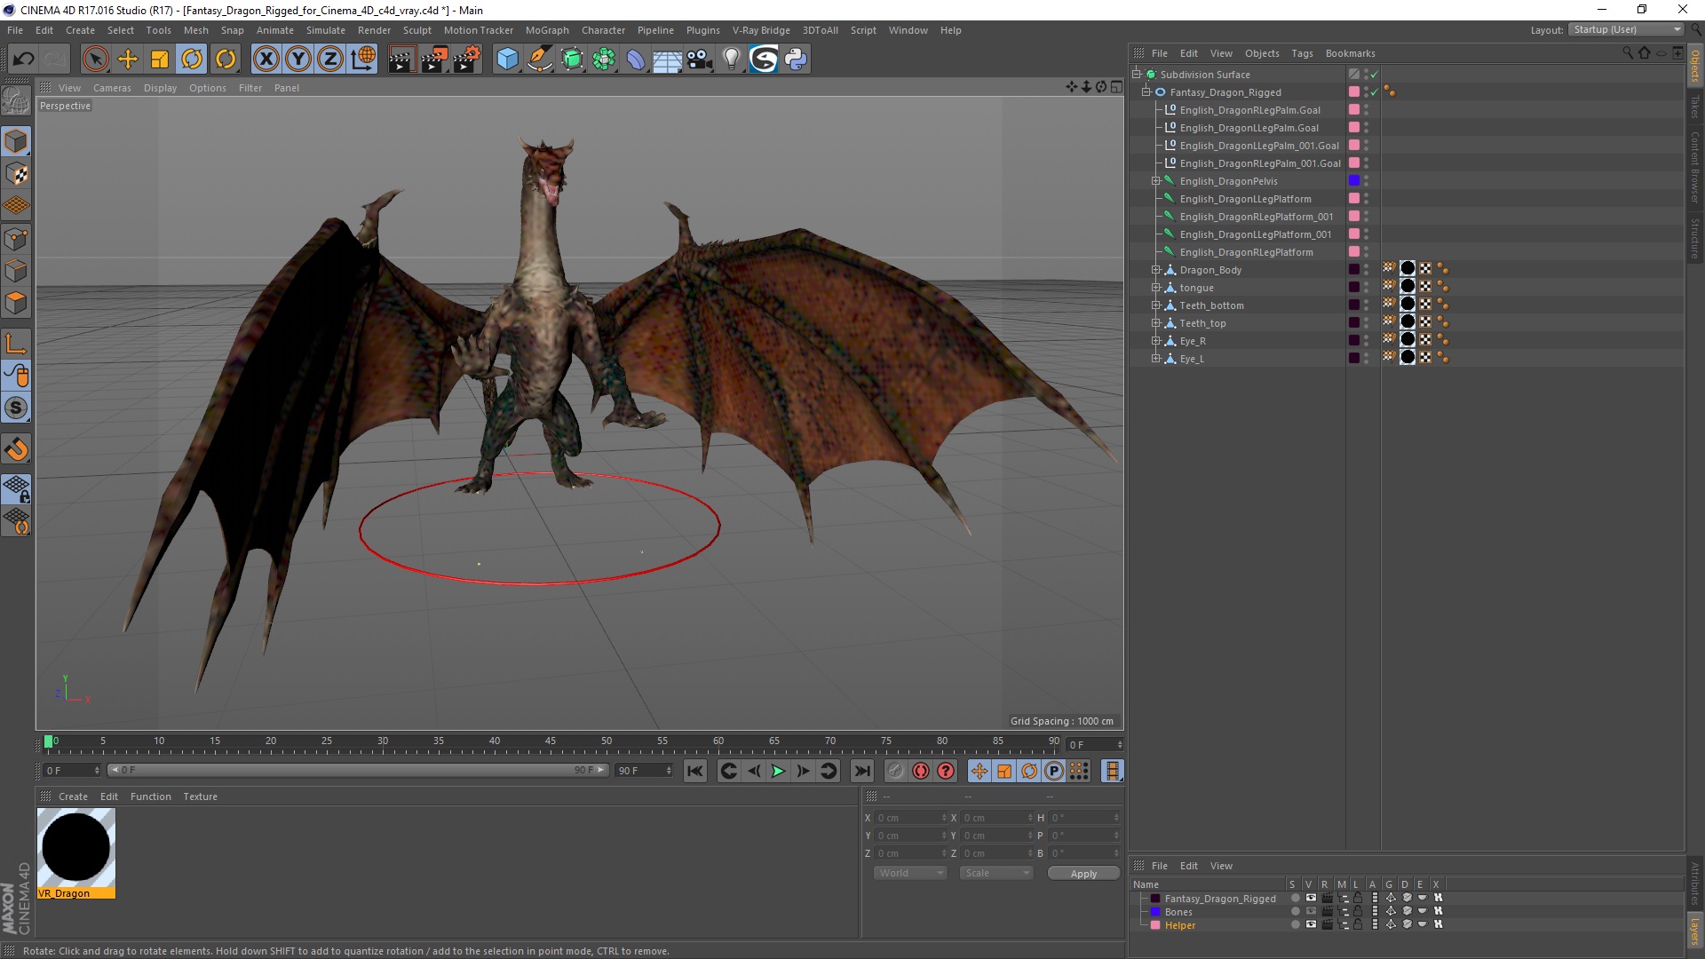Toggle Y axis lock
The width and height of the screenshot is (1705, 959).
(298, 59)
